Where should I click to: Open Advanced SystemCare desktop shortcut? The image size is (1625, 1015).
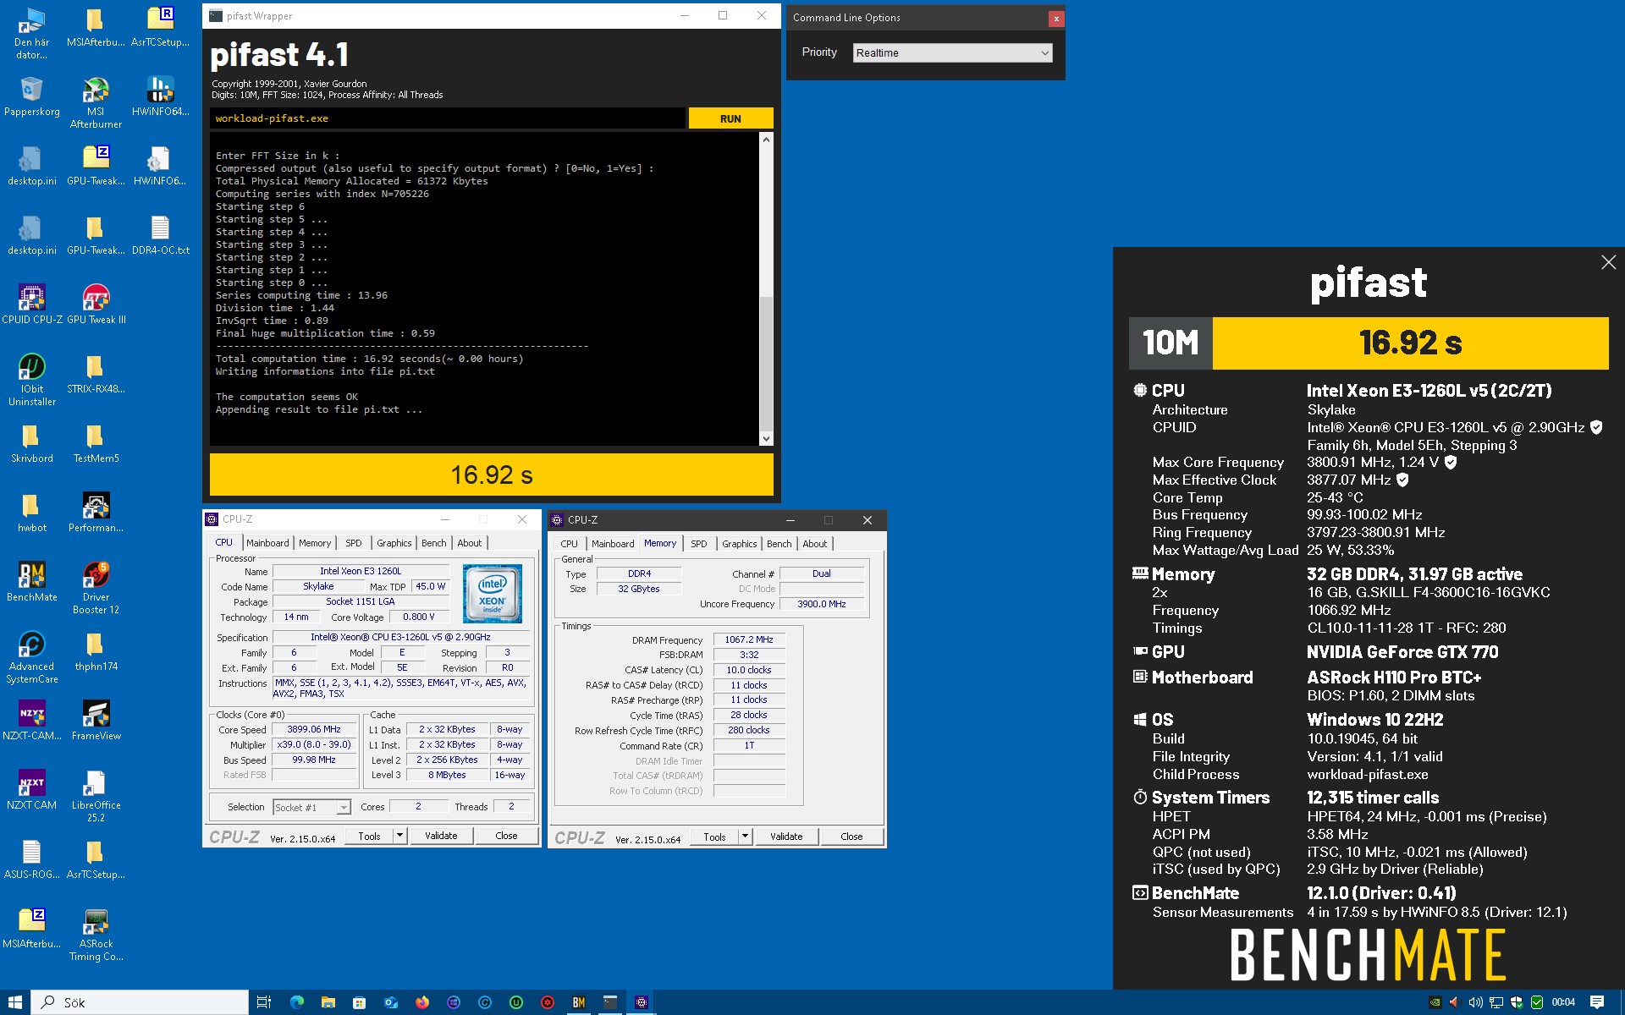tap(31, 658)
